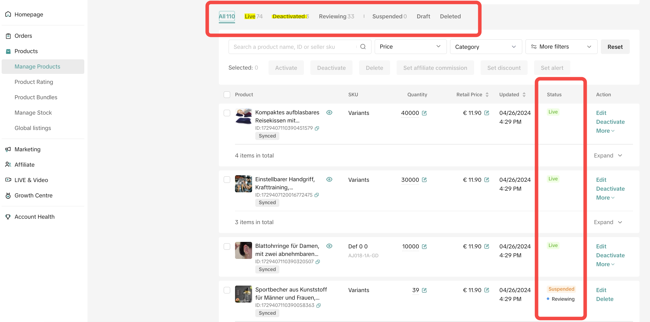Click the Blattohrringe product thumbnail
This screenshot has height=322, width=650.
pos(243,250)
